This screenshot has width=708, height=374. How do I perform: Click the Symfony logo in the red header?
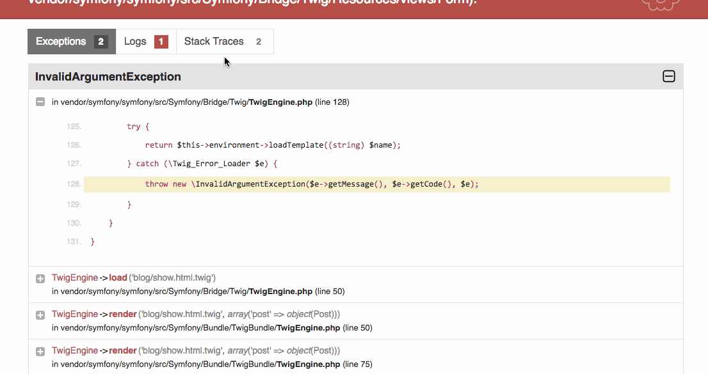point(660,5)
